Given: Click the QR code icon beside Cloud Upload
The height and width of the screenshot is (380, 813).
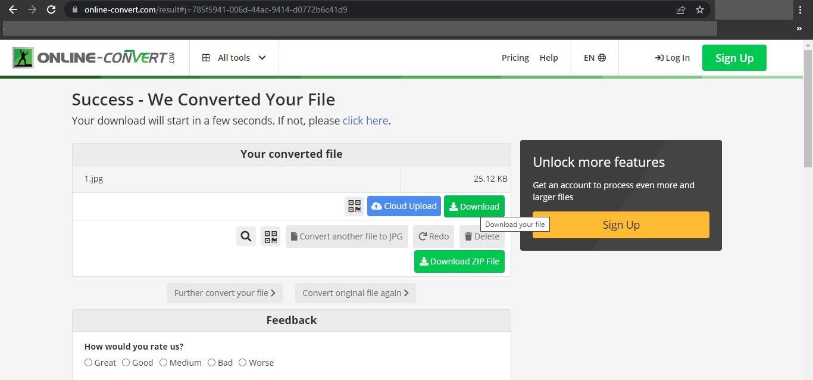Looking at the screenshot, I should coord(354,206).
